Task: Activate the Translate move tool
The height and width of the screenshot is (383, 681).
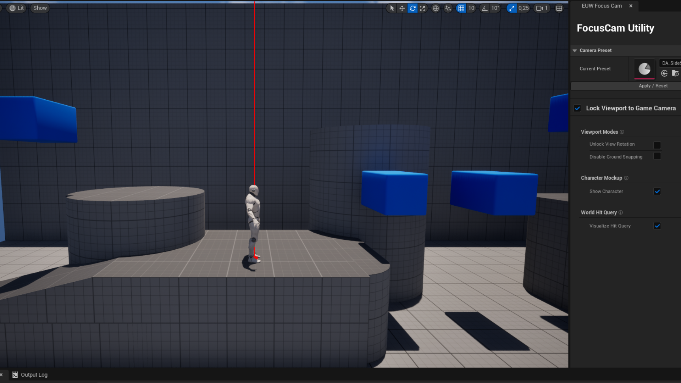Action: (402, 8)
